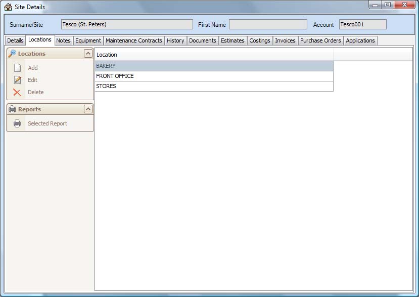419x297 pixels.
Task: Click the Add document icon
Action: point(17,68)
